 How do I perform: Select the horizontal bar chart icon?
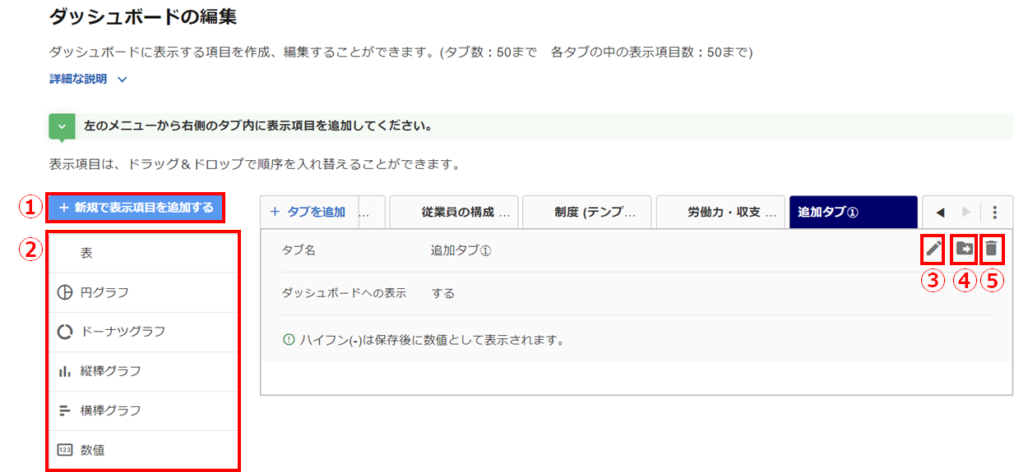coord(65,411)
